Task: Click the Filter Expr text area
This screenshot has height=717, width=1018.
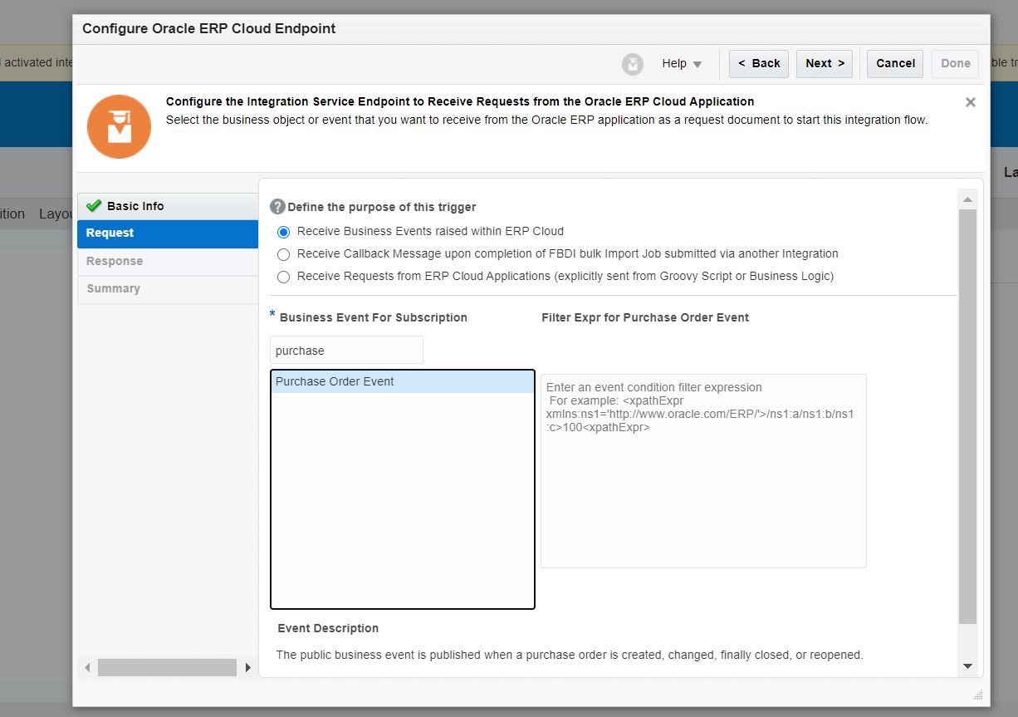Action: tap(703, 471)
